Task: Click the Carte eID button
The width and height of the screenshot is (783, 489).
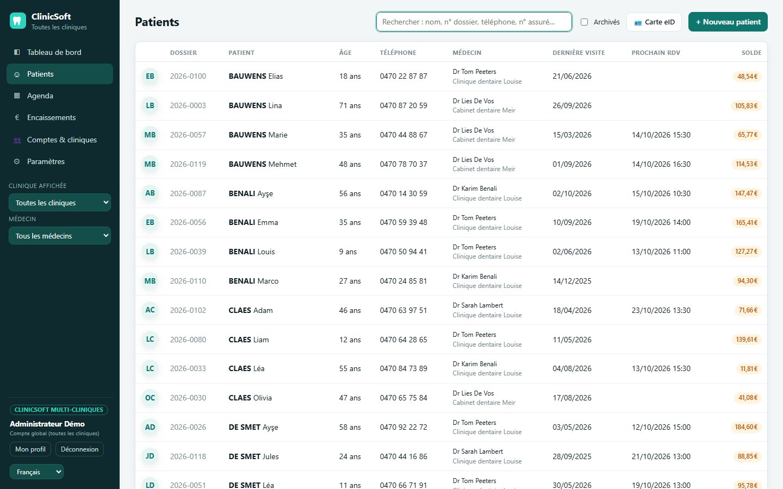Action: click(x=654, y=22)
